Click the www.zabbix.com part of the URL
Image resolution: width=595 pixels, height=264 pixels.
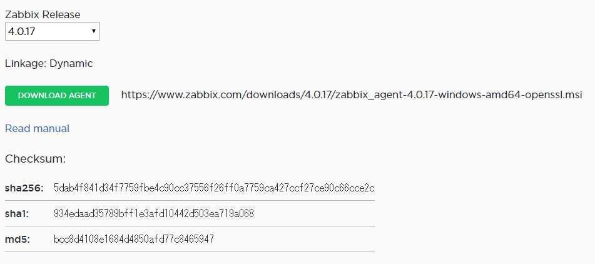[x=200, y=95]
